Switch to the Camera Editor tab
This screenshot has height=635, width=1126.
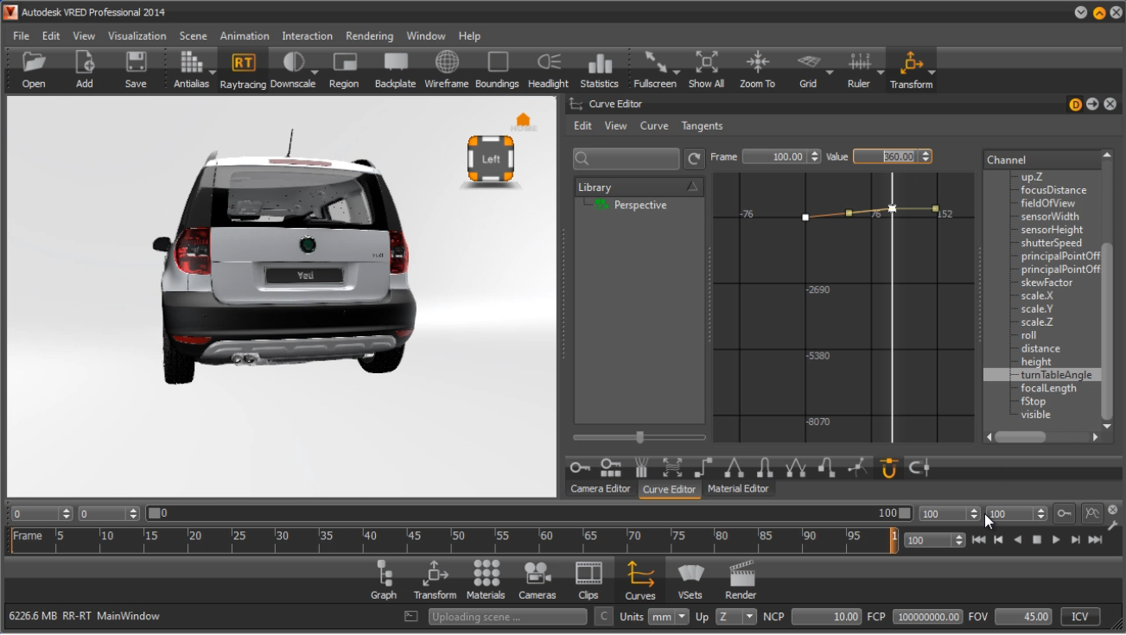pyautogui.click(x=601, y=489)
